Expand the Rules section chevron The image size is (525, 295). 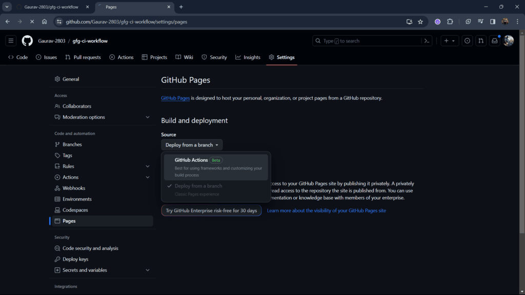coord(148,166)
